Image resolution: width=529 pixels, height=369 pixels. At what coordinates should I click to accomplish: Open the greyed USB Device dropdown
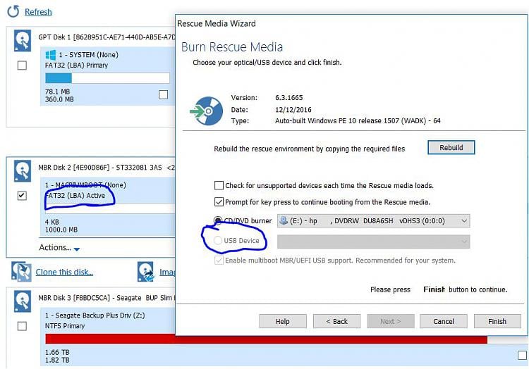(x=373, y=242)
